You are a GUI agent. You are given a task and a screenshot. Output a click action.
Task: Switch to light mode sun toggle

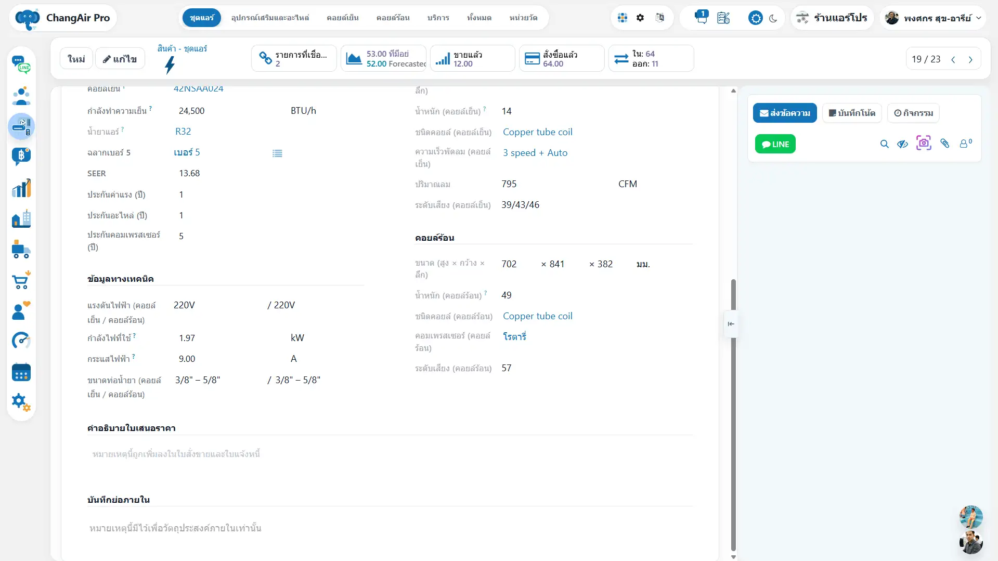(x=755, y=18)
